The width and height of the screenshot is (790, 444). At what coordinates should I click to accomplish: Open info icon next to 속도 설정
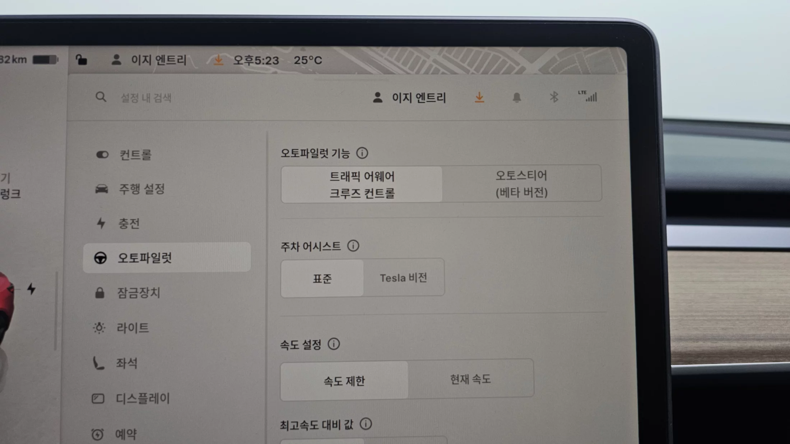point(334,344)
